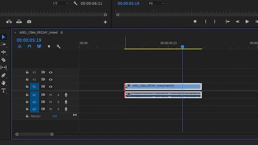Select the Pen tool
Image resolution: width=258 pixels, height=145 pixels.
4,75
